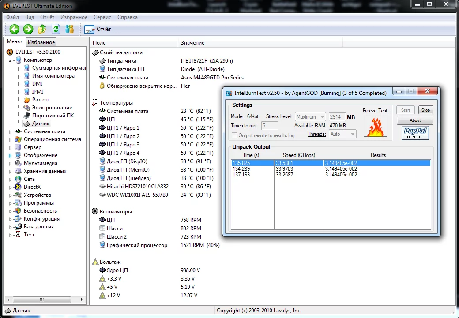Click the About button
Image resolution: width=459 pixels, height=318 pixels.
[415, 120]
